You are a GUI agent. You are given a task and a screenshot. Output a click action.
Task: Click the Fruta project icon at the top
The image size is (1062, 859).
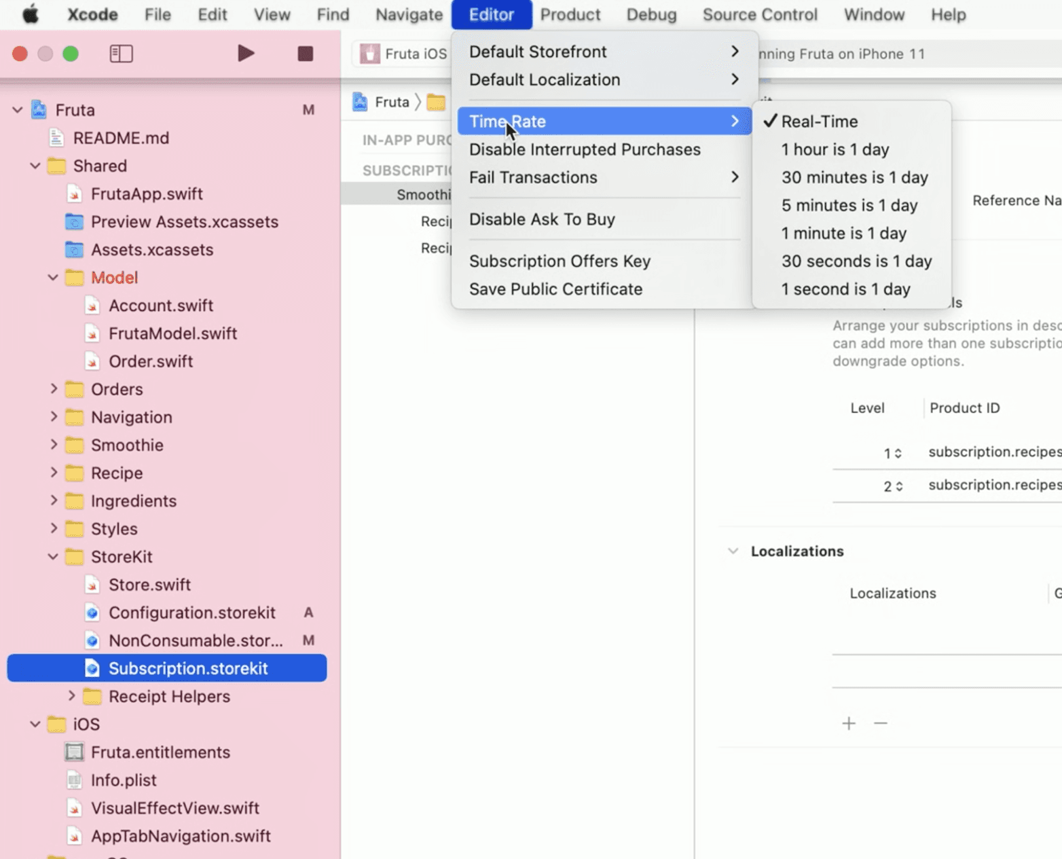point(37,109)
